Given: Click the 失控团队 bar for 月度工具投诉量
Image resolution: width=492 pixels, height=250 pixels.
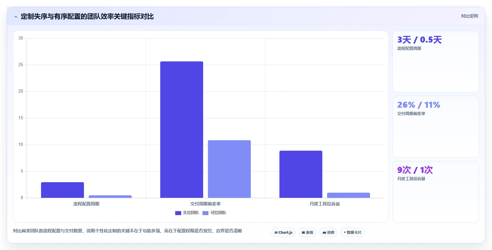Looking at the screenshot, I should pos(301,174).
